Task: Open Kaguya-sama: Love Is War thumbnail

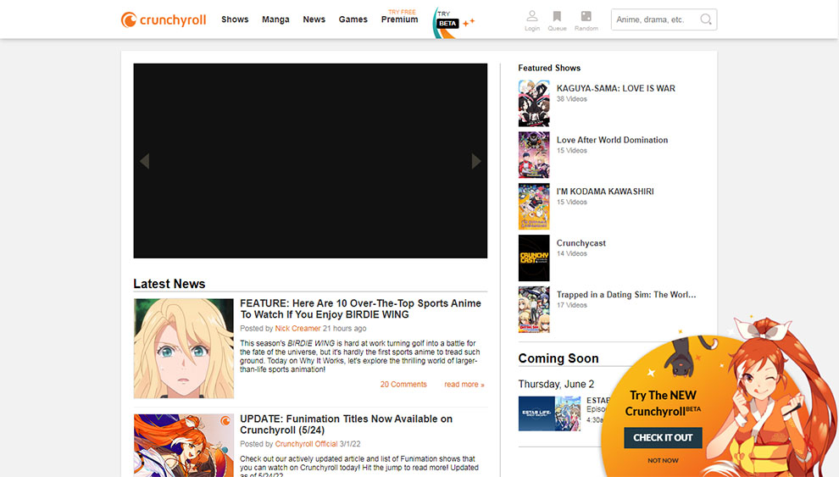Action: pyautogui.click(x=533, y=103)
